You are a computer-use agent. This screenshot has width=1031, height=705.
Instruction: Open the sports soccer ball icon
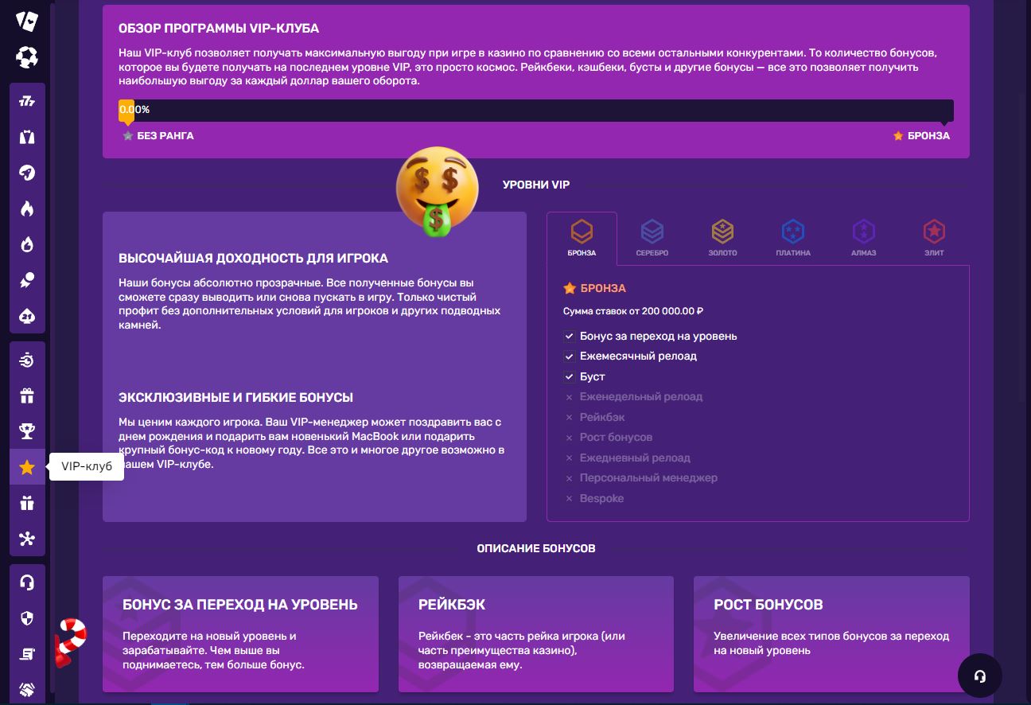(x=27, y=57)
